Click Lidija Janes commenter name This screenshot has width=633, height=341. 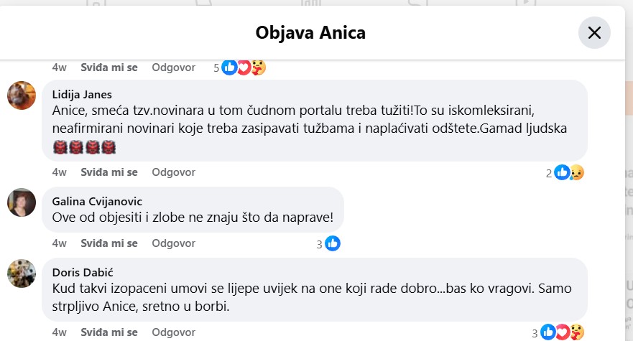click(x=82, y=94)
